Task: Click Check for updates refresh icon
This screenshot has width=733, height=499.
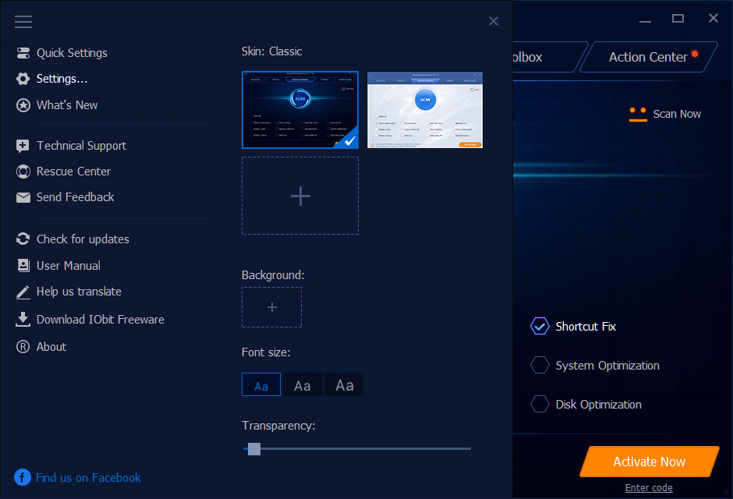Action: coord(23,239)
